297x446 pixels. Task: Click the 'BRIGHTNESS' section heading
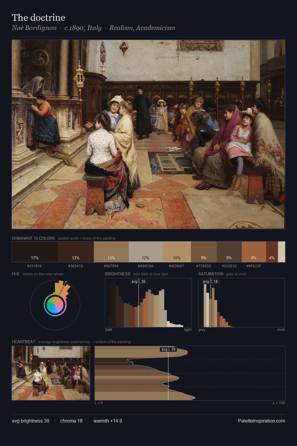click(x=118, y=274)
